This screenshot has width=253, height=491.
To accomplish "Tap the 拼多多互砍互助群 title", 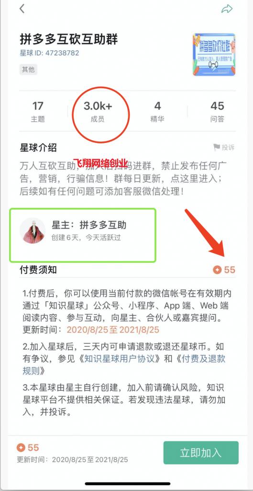I will (69, 39).
